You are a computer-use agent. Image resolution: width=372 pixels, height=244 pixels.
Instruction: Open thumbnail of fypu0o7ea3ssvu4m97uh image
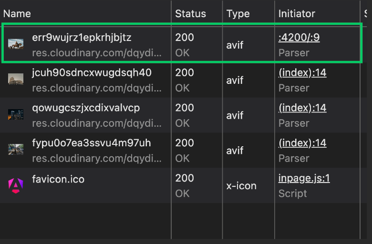pos(16,149)
